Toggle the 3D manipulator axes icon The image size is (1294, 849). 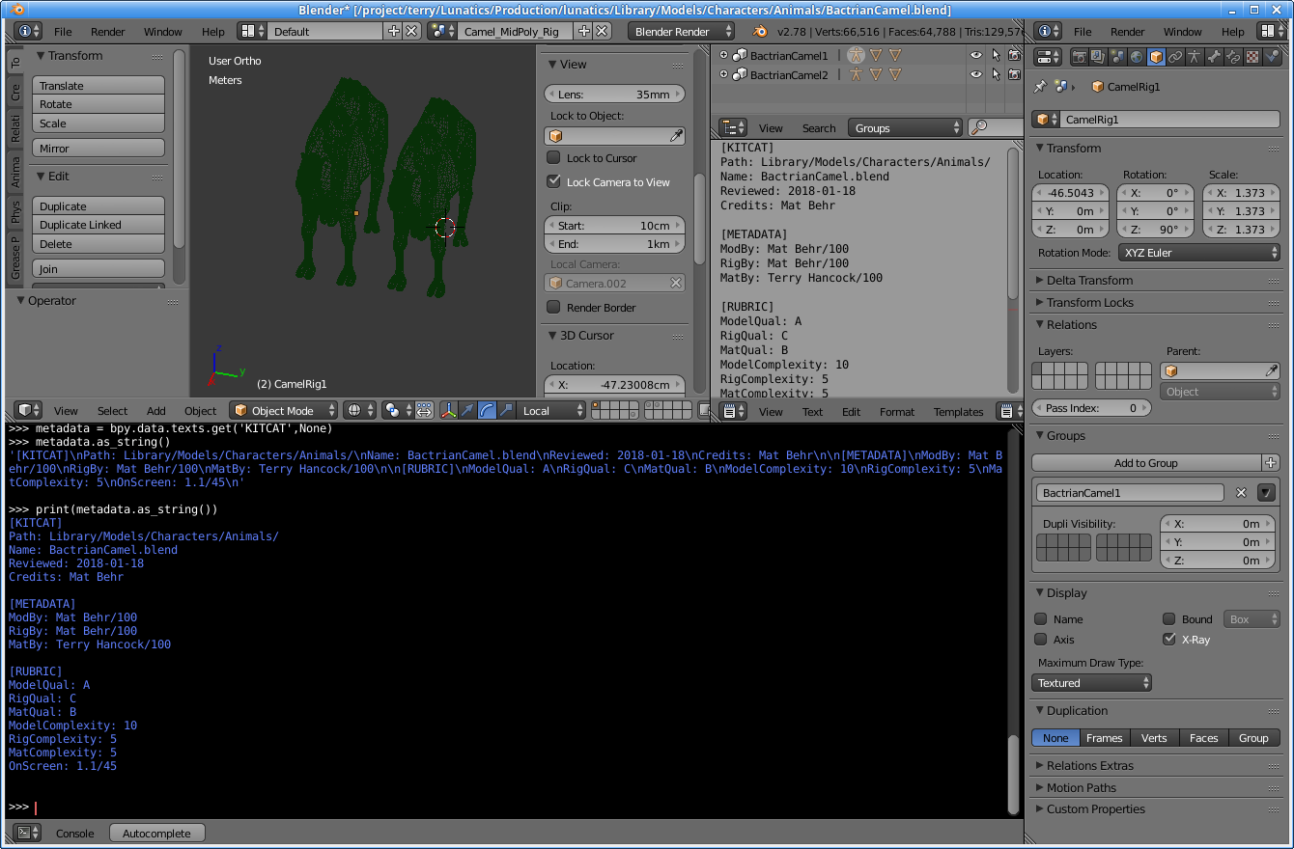(449, 410)
